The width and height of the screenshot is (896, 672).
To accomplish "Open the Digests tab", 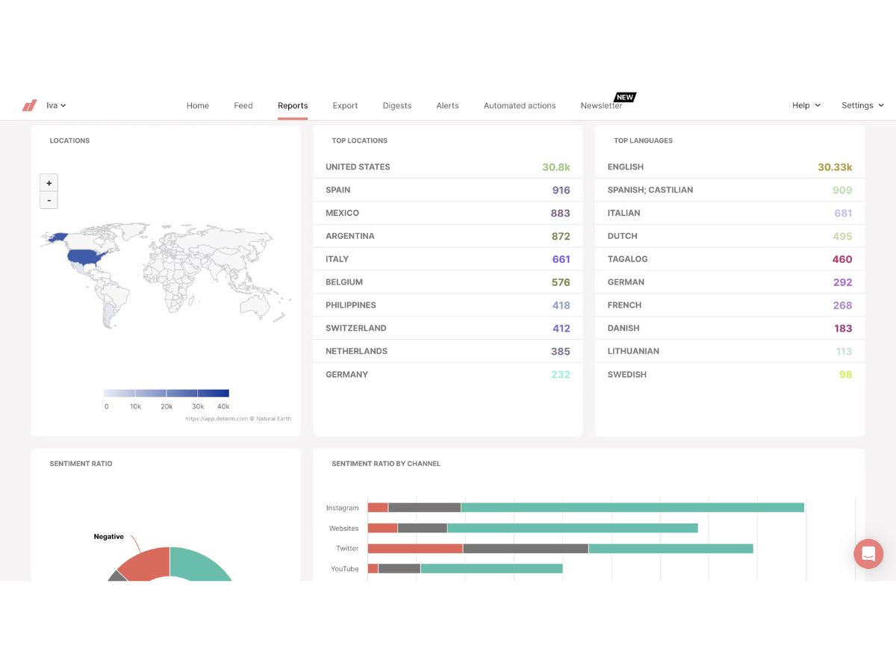I will [397, 105].
